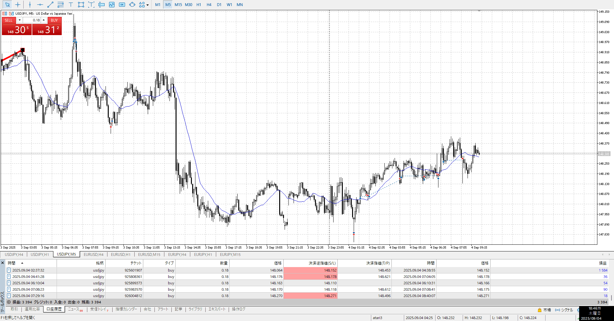
Task: Open the ニュース tab in toolbox
Action: click(74, 309)
